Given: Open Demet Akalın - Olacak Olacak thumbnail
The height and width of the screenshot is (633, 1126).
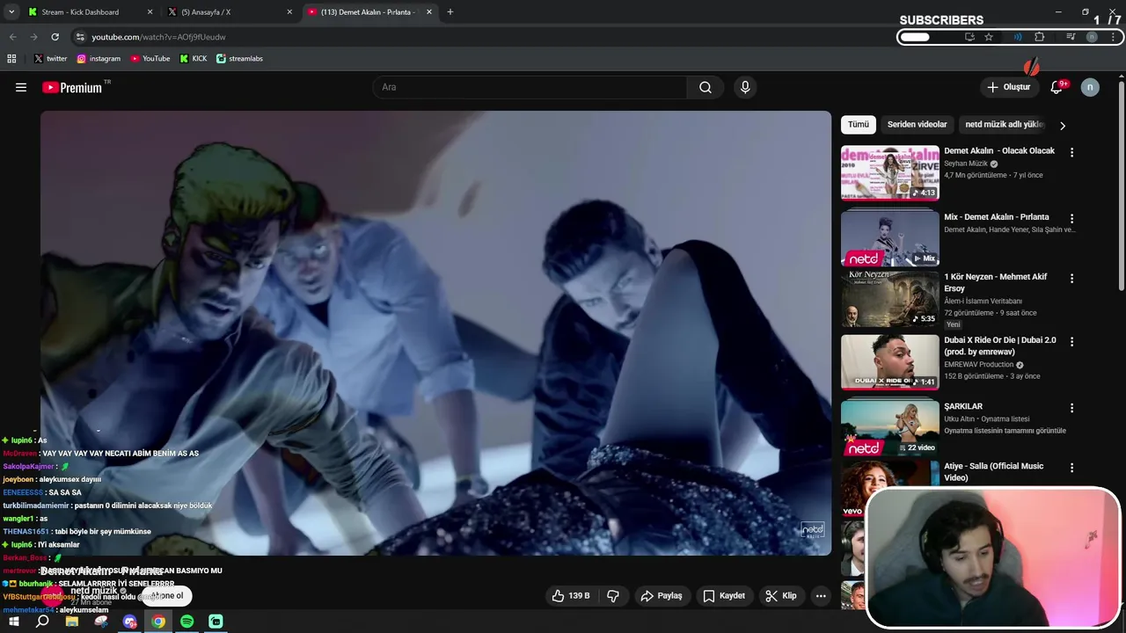Looking at the screenshot, I should pos(890,173).
